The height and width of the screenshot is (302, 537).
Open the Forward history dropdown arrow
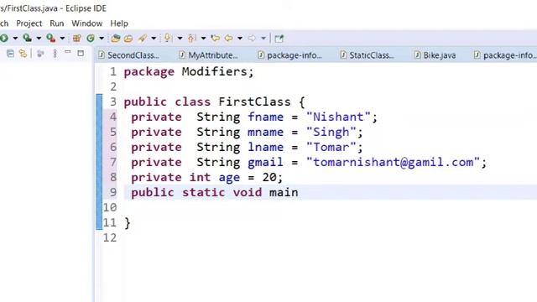click(x=263, y=39)
